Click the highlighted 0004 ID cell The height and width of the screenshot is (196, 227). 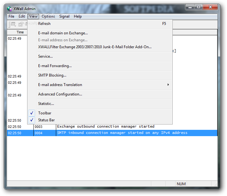[45, 133]
